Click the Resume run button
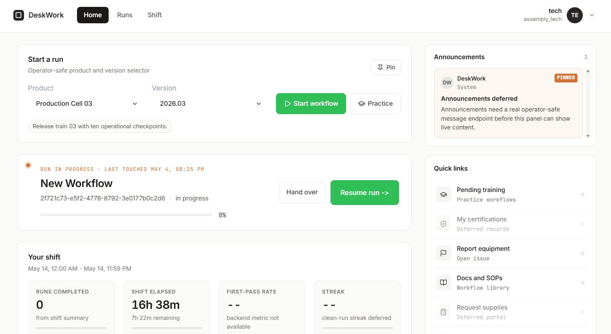The image size is (611, 334). [365, 192]
